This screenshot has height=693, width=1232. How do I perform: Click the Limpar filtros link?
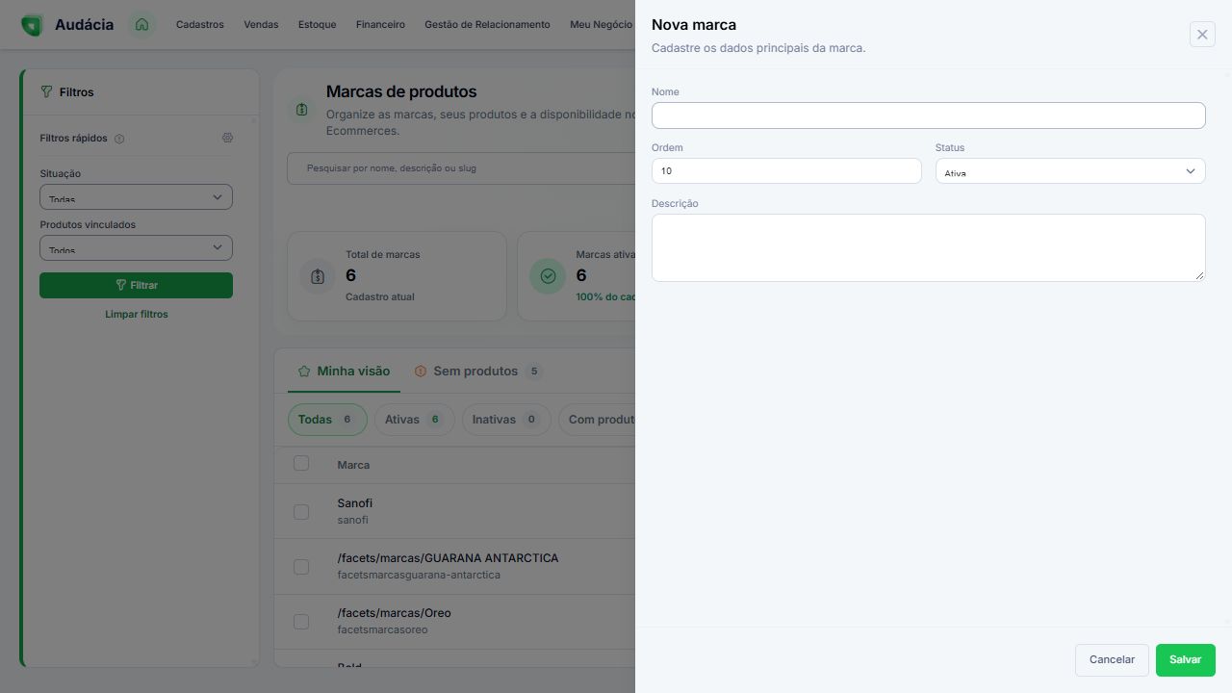point(137,315)
